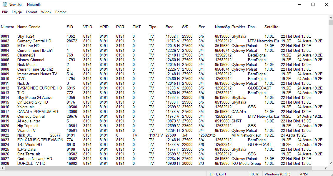
Task: Click the 'Provider' header text
Action: pyautogui.click(x=238, y=27)
